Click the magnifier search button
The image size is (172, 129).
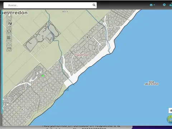(x=94, y=5)
